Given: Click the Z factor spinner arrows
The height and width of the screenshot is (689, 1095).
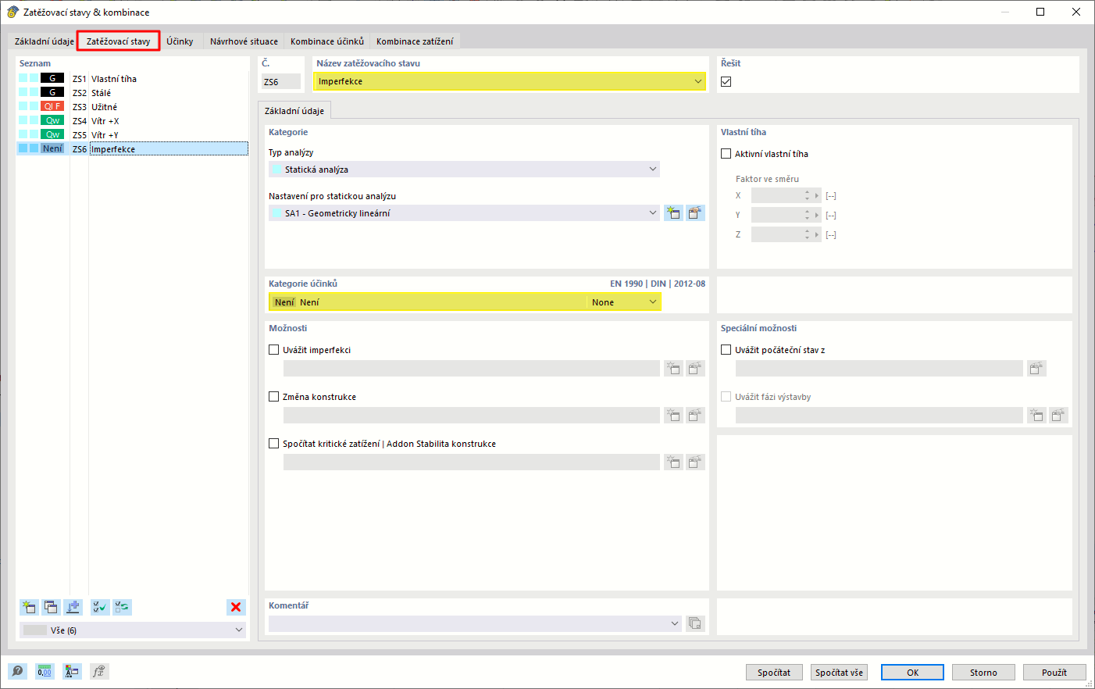Looking at the screenshot, I should 808,234.
